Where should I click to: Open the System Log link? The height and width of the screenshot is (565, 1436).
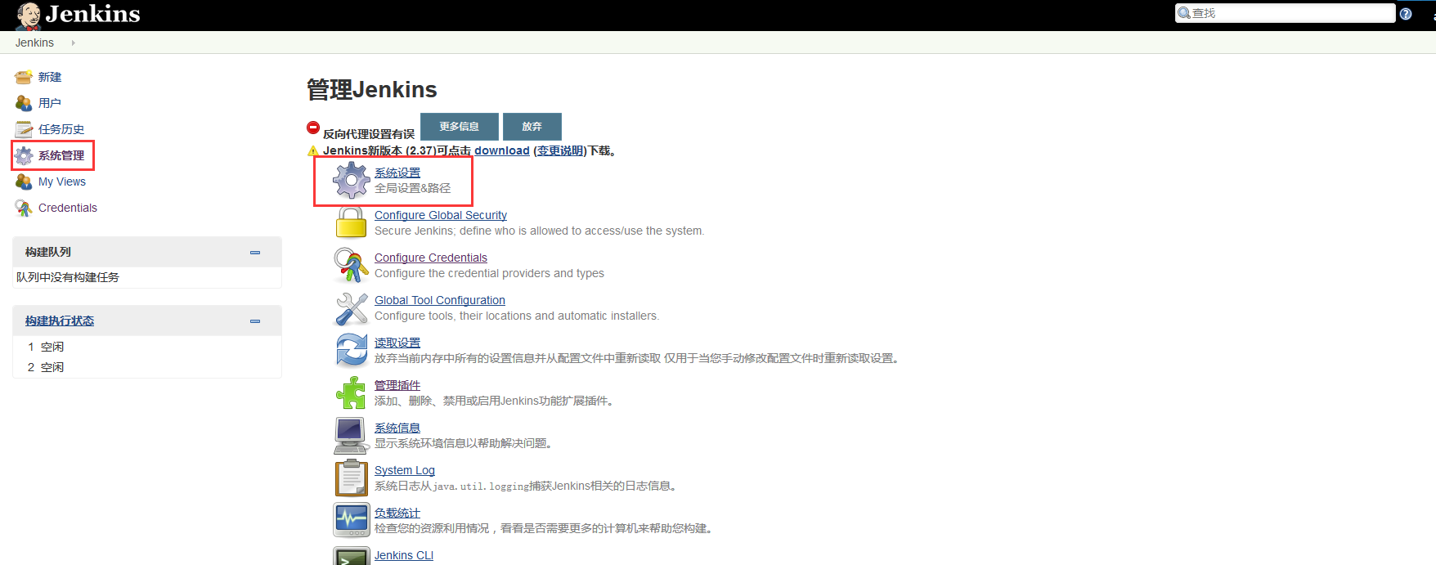click(405, 470)
